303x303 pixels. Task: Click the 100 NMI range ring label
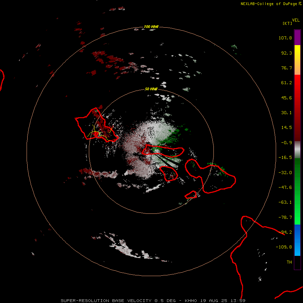[151, 27]
